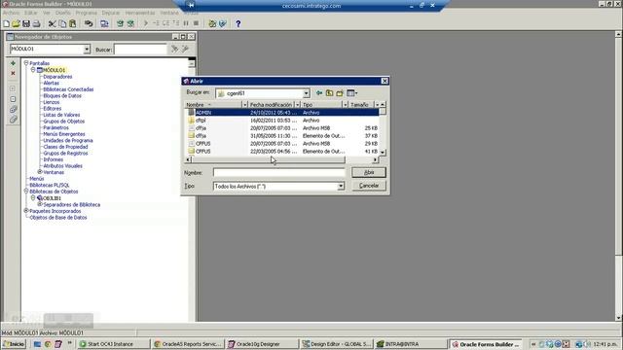
Task: Click the file list scroll down arrow
Action: (x=383, y=152)
